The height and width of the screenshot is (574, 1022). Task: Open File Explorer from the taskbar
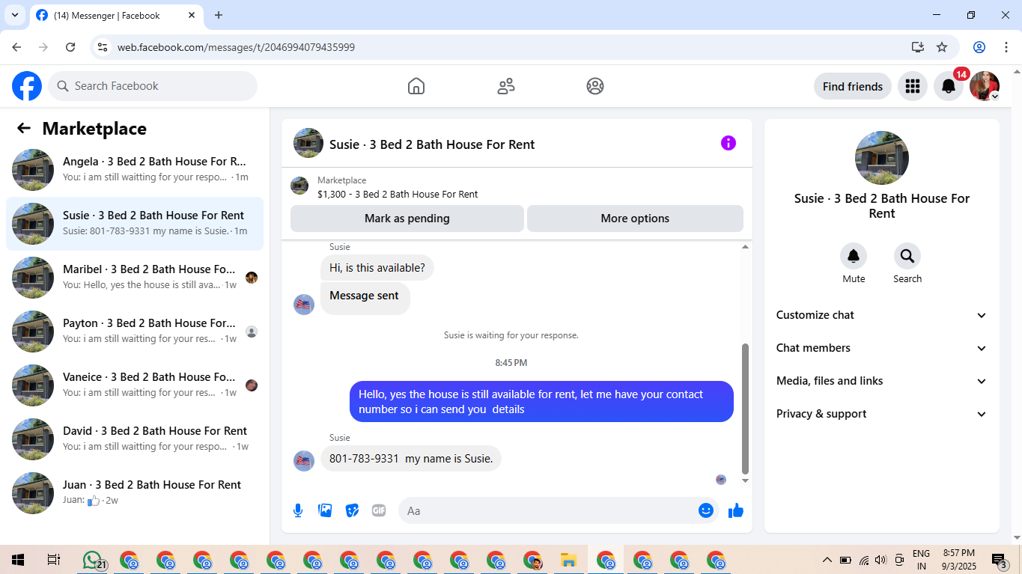click(x=569, y=560)
